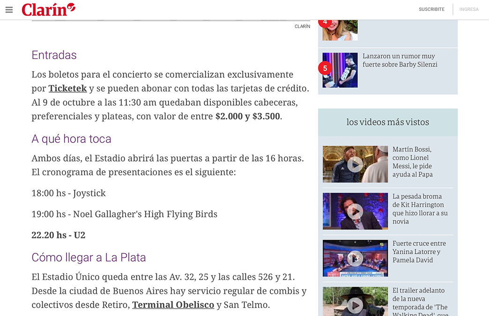Screen dimensions: 489x316
Task: Play the Kit Harrington prank video
Action: (355, 211)
